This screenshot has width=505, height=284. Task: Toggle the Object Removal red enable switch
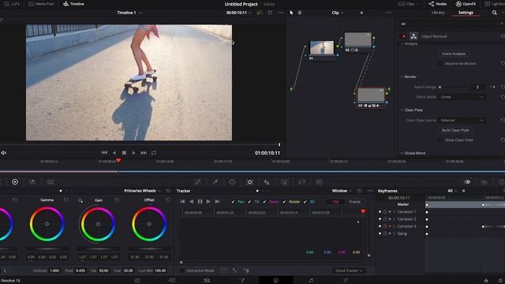(x=403, y=36)
